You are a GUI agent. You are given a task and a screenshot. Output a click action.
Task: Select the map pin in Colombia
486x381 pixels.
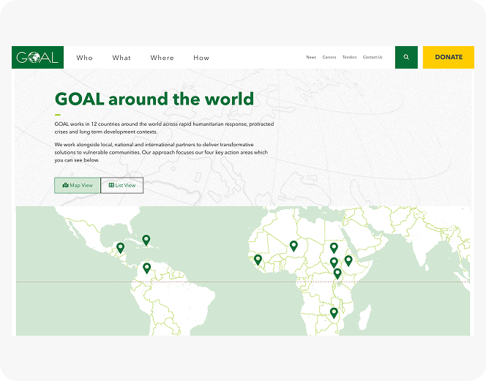[146, 268]
